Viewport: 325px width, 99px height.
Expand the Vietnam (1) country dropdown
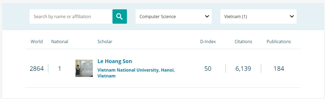(258, 16)
